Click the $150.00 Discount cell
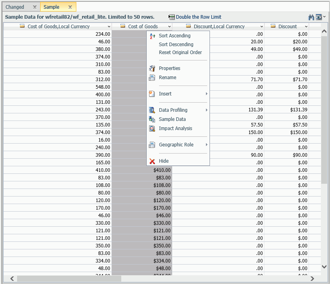Viewport: 330px width, 284px height. coord(287,132)
